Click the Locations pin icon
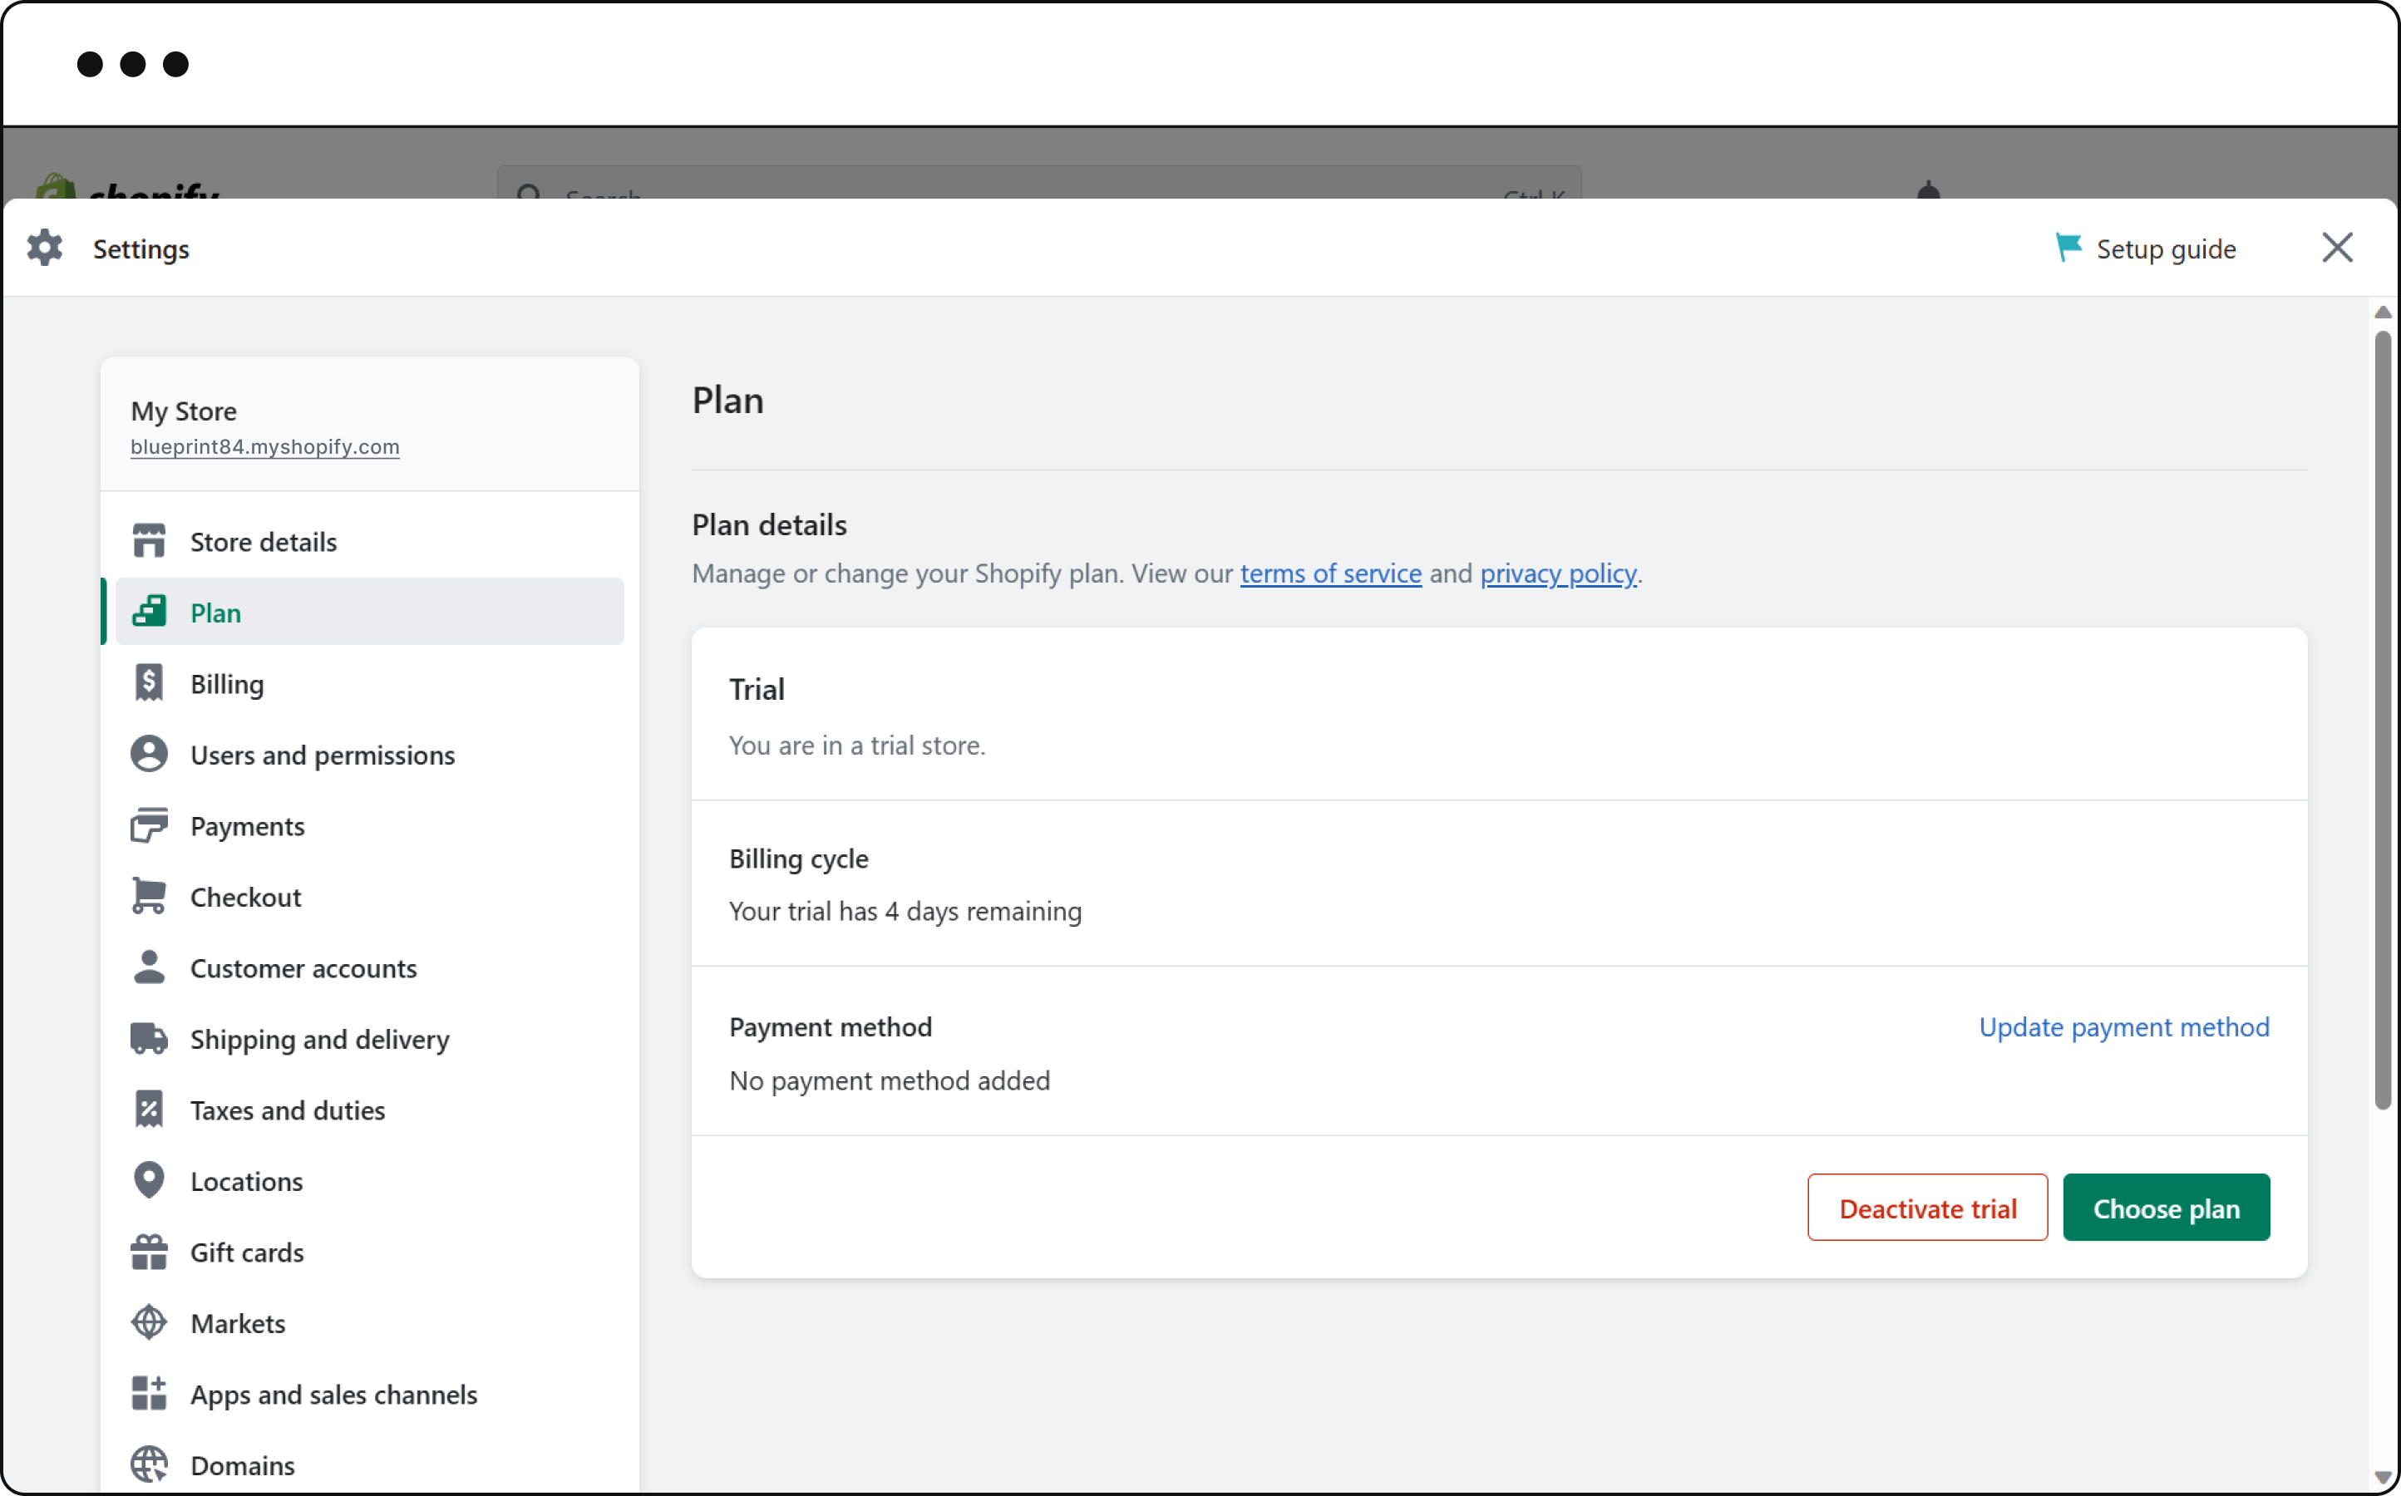This screenshot has height=1496, width=2401. pyautogui.click(x=149, y=1180)
